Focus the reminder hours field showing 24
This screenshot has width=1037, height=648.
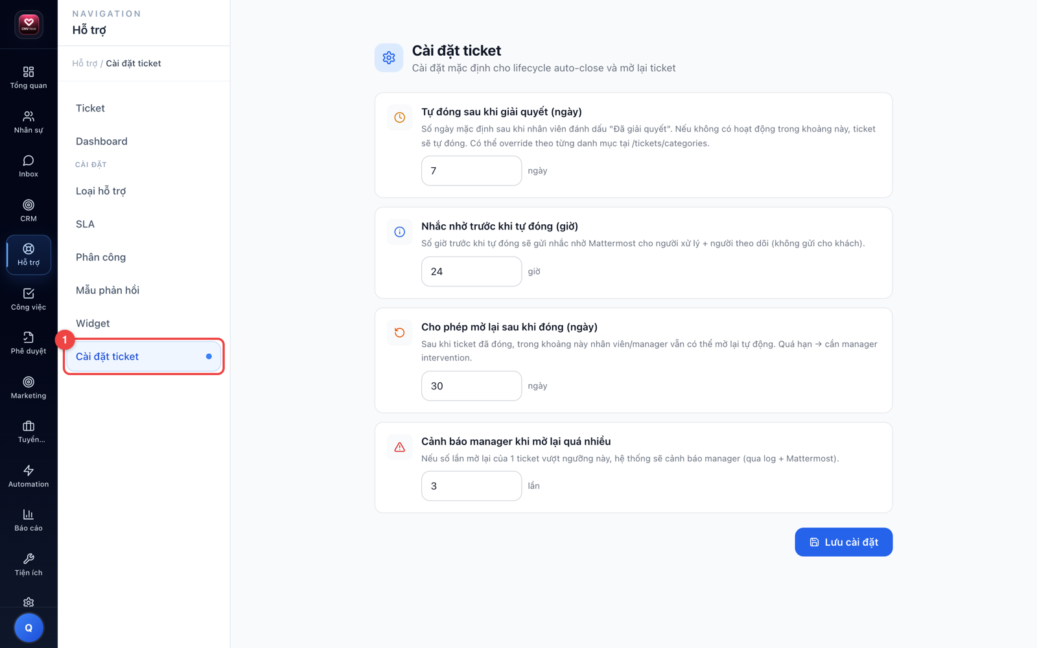coord(471,272)
